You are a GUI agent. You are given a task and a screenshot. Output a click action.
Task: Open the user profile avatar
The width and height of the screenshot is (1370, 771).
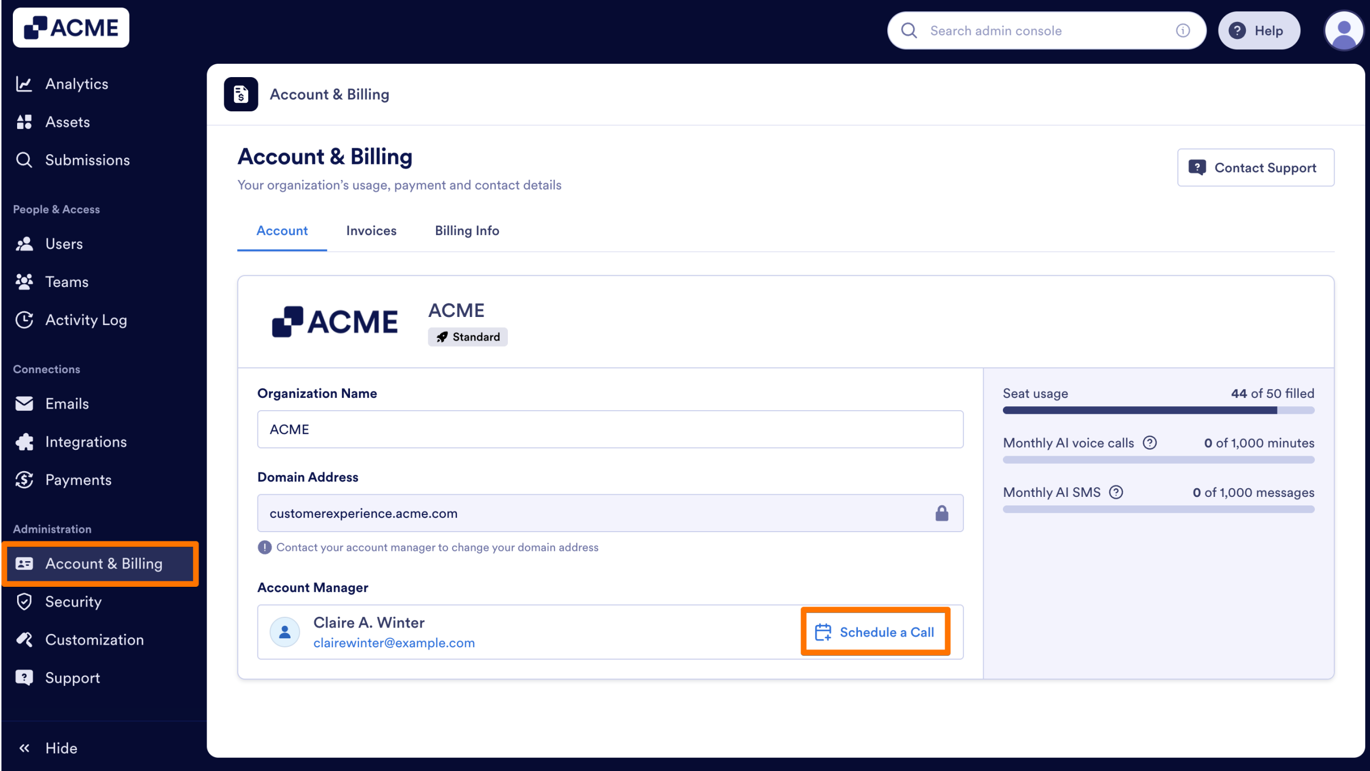[x=1344, y=31]
